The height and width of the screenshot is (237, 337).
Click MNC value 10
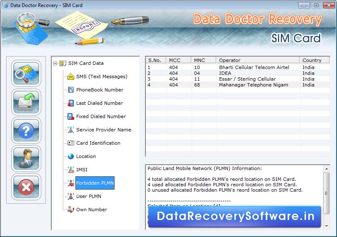197,67
